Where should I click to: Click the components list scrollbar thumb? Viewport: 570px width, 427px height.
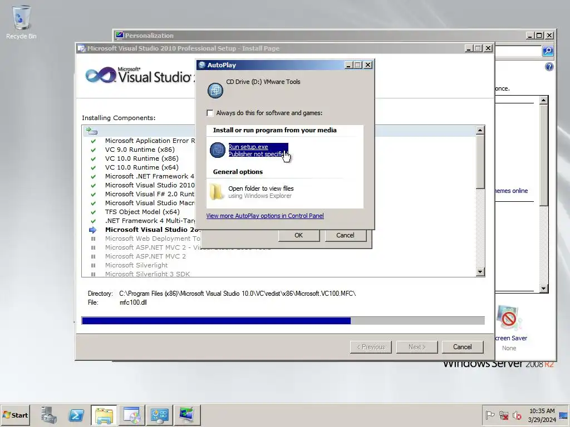coord(480,161)
